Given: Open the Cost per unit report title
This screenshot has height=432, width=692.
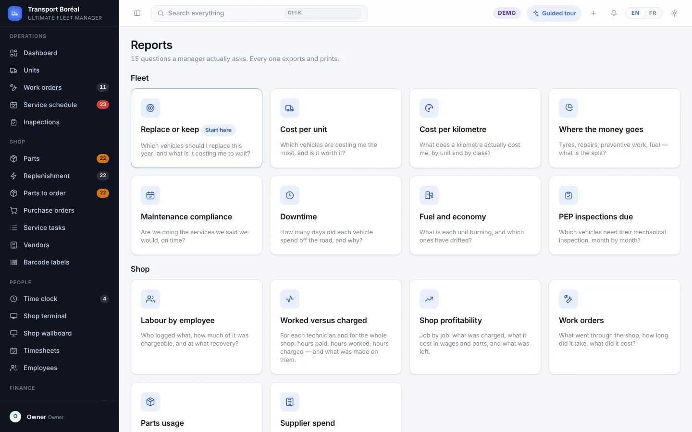Looking at the screenshot, I should (x=303, y=130).
